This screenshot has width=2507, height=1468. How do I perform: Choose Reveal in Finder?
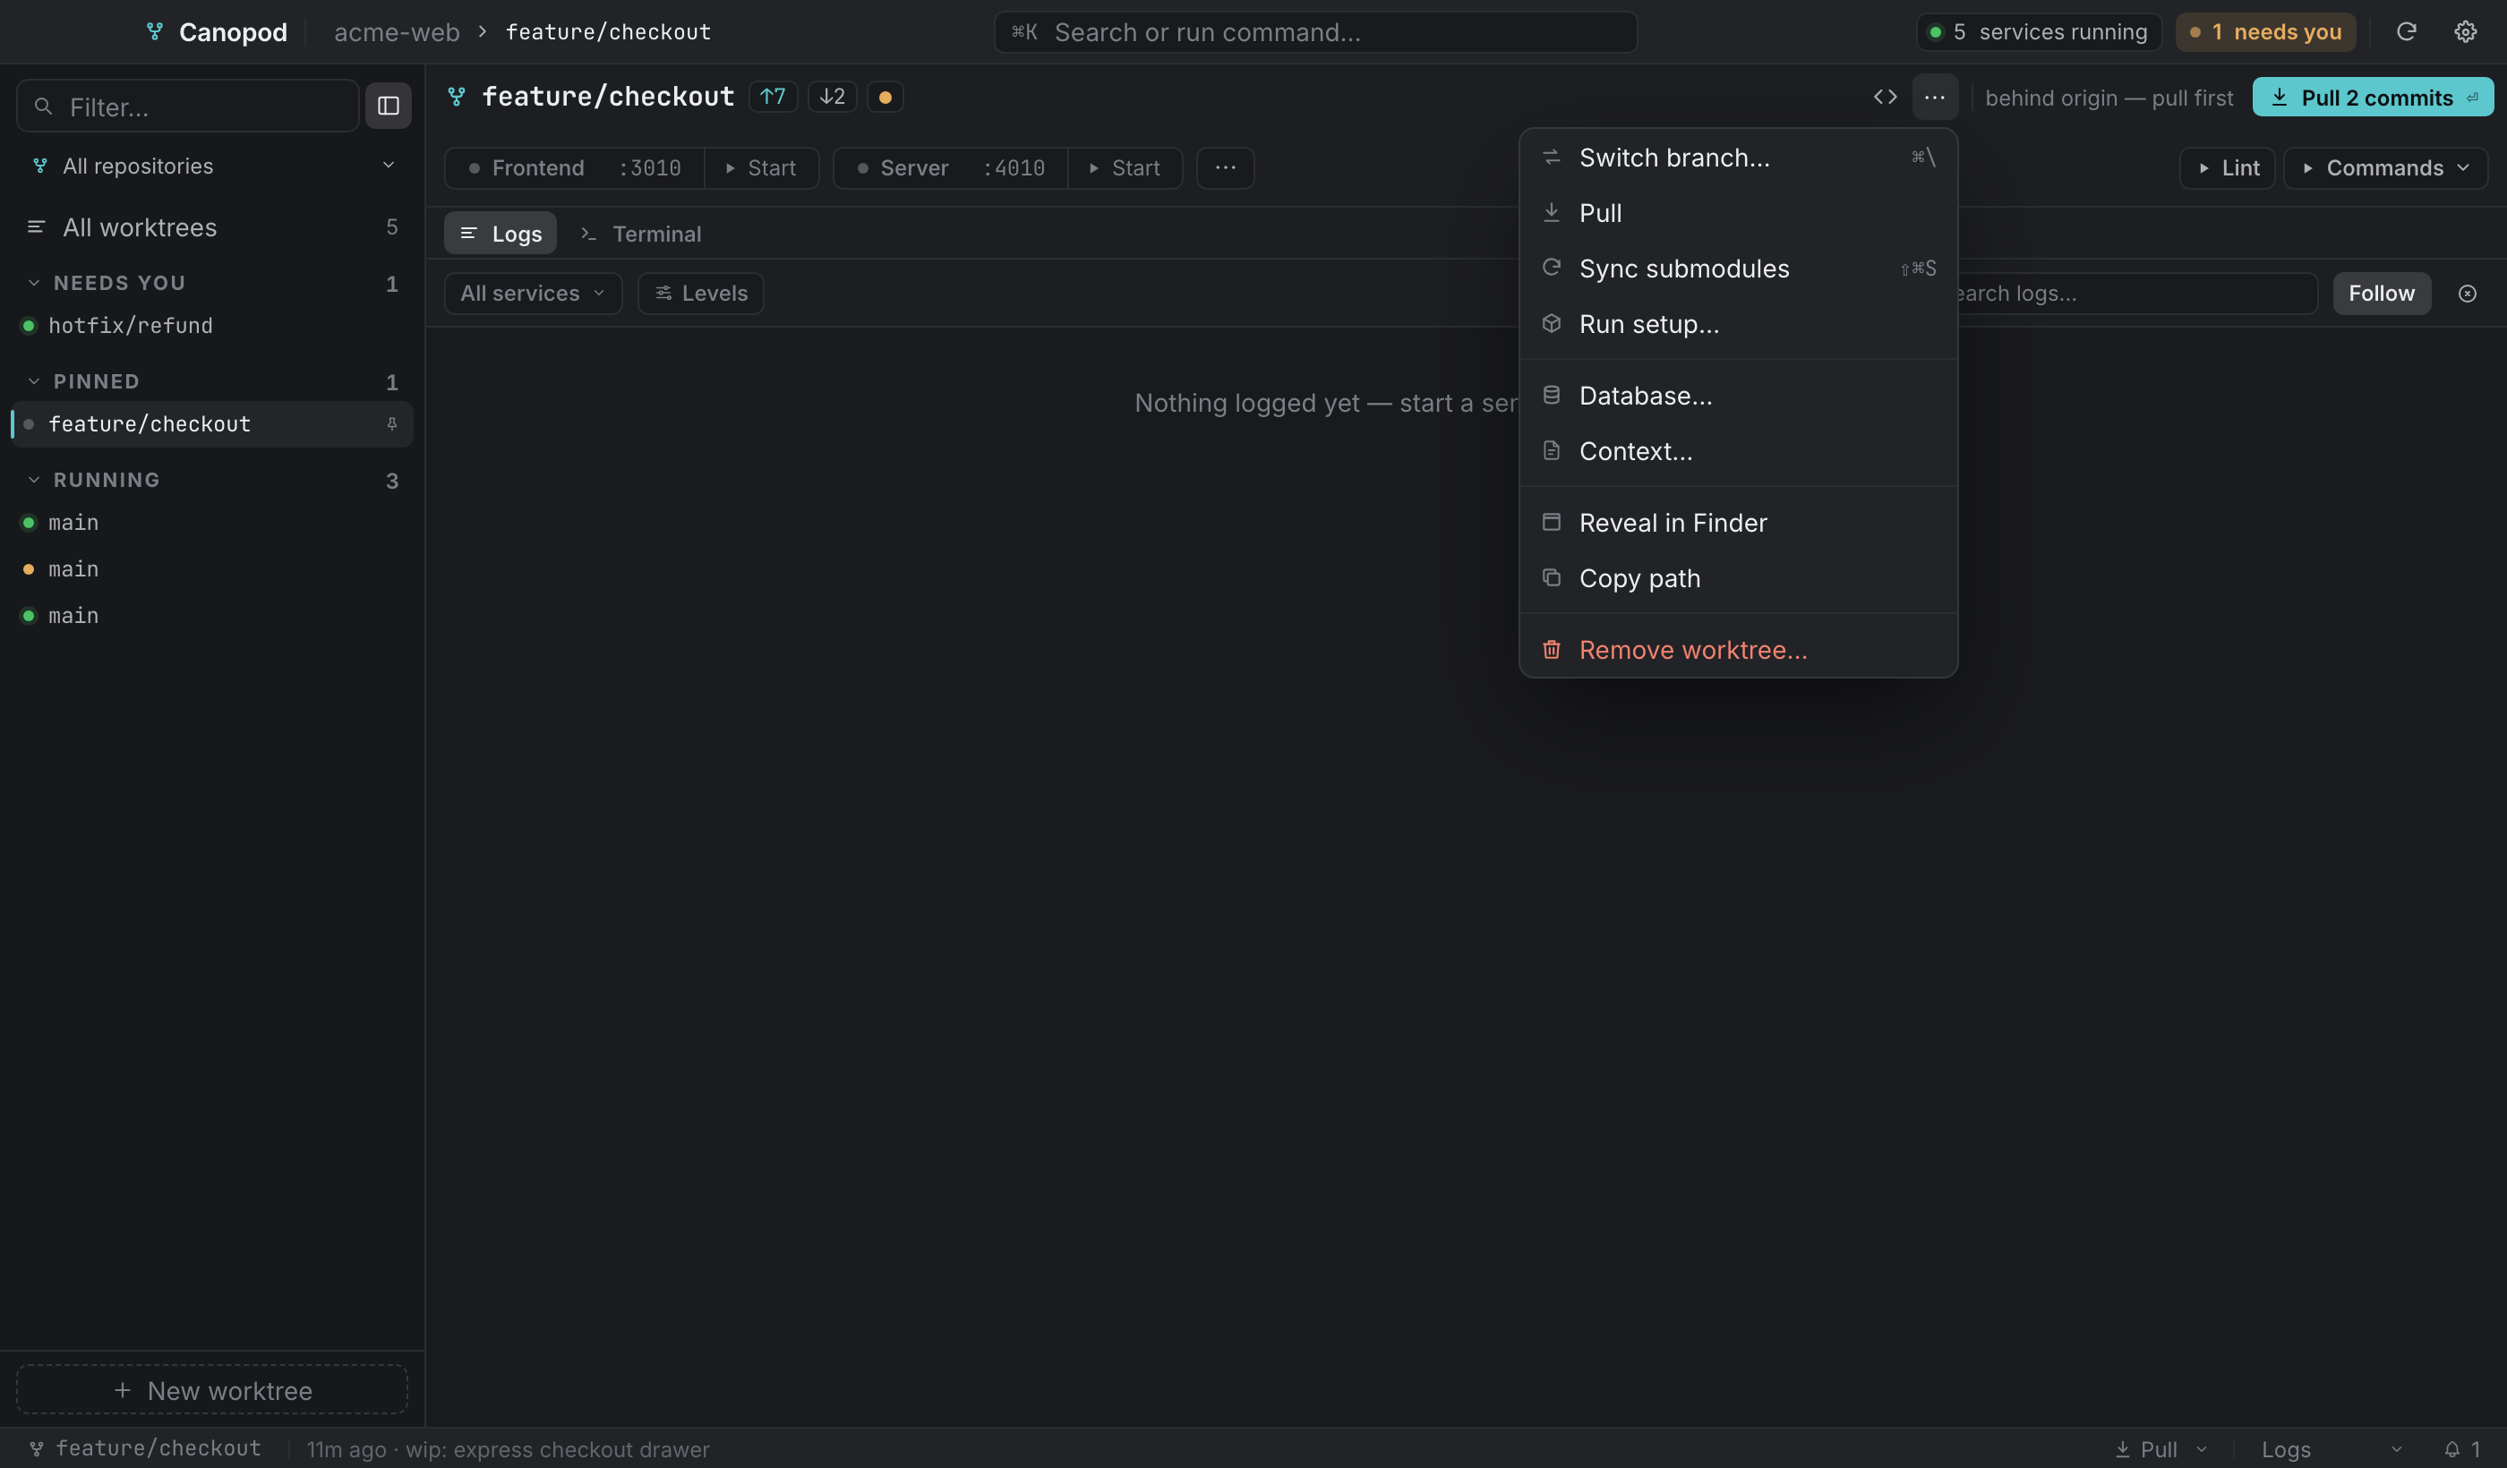click(1738, 523)
